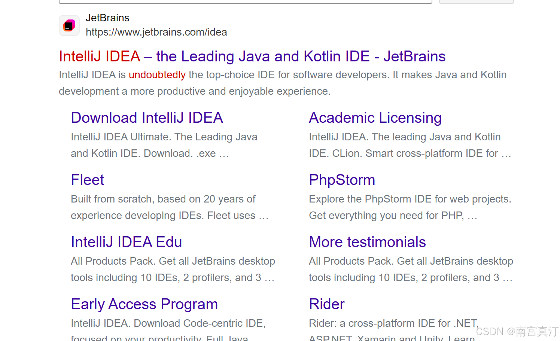Go to the Fleet sitelink

coord(87,180)
